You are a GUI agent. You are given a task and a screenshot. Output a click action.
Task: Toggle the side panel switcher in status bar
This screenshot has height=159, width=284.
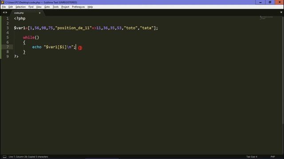pos(4,157)
